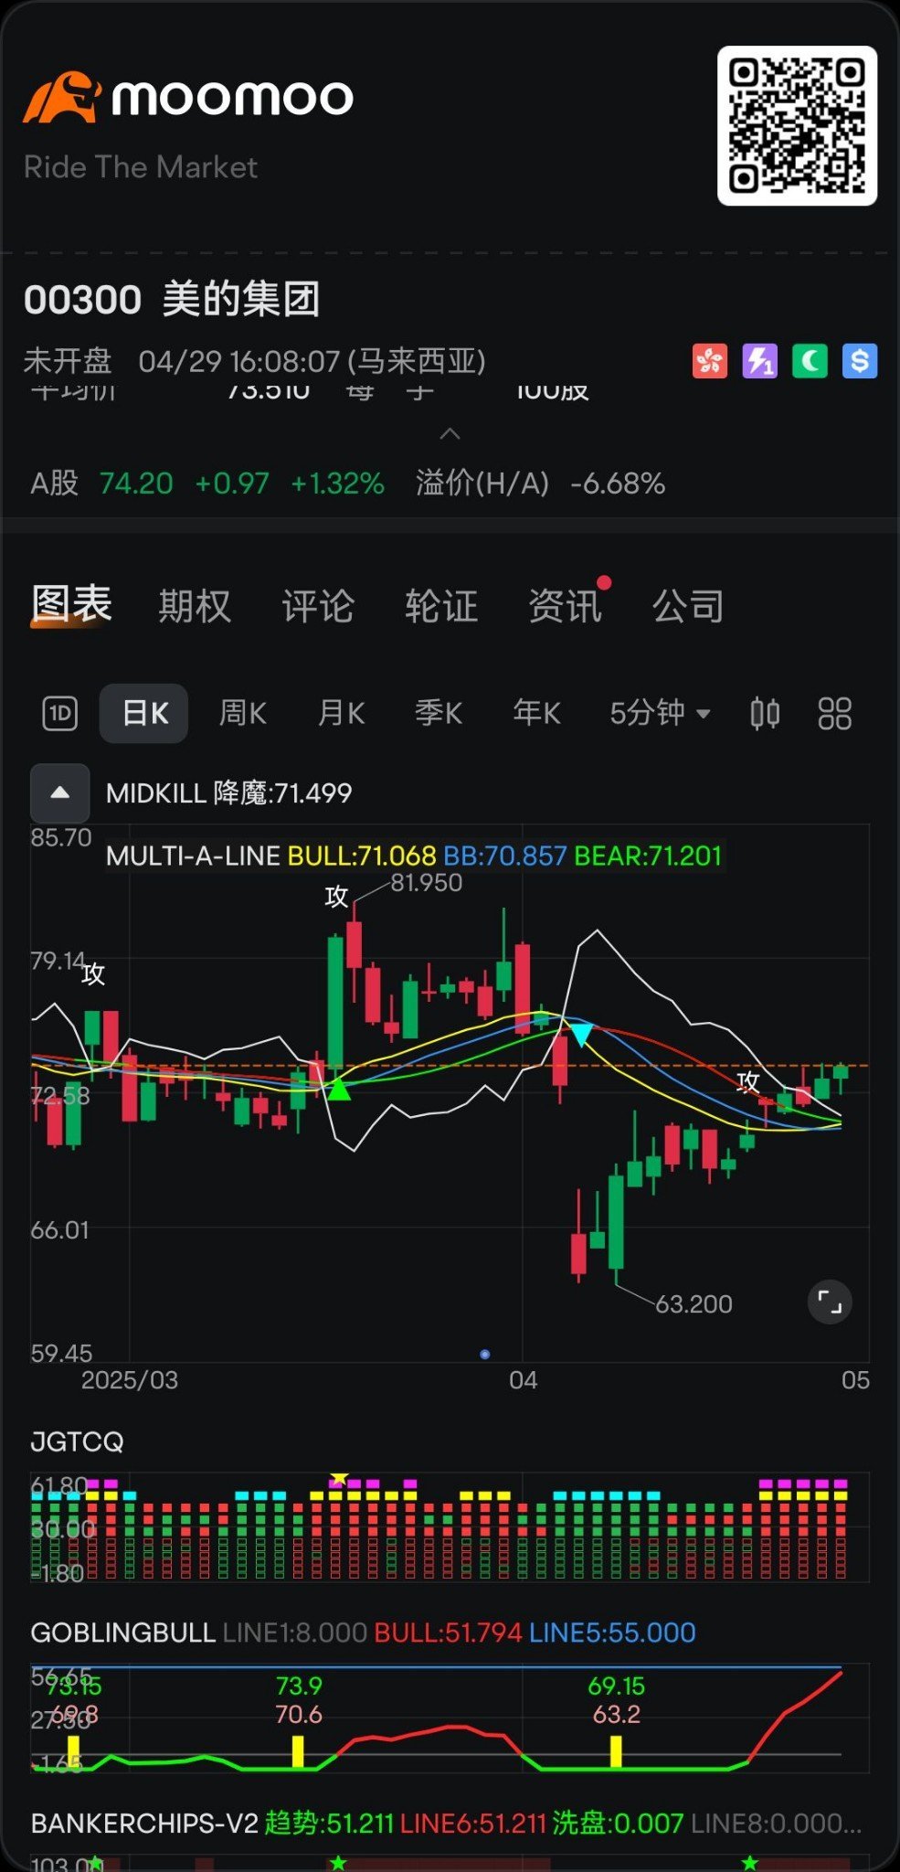The image size is (900, 1872).
Task: Select the 1D intraday chart icon
Action: [x=60, y=713]
